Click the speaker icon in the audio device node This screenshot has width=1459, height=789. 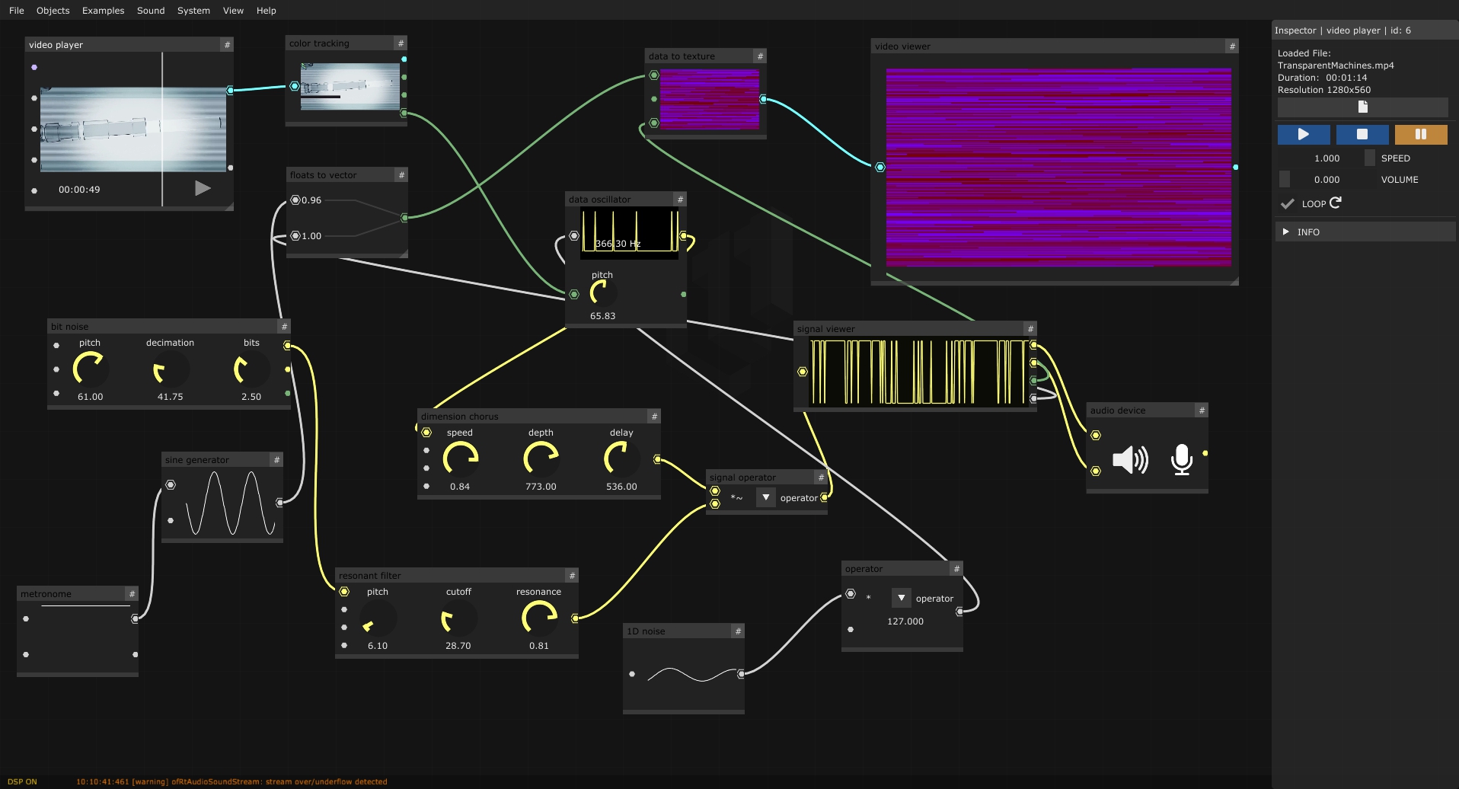[x=1130, y=459]
